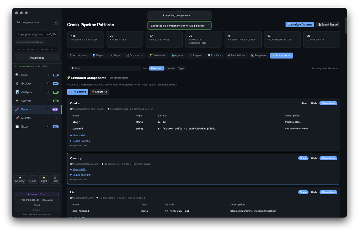This screenshot has height=233, width=359.
Task: Open the Export section in sidebar
Action: pyautogui.click(x=36, y=126)
